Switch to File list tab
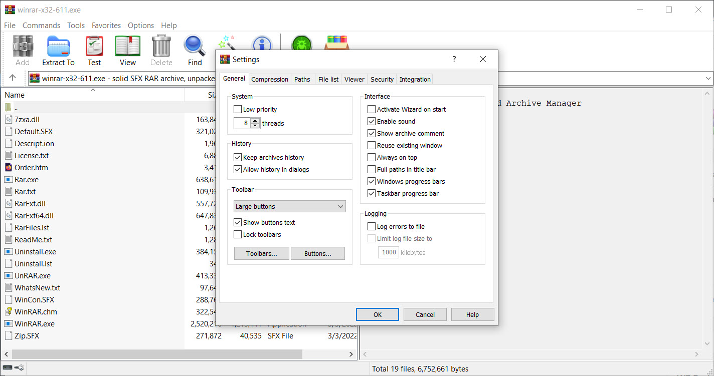The width and height of the screenshot is (714, 376). coord(328,79)
